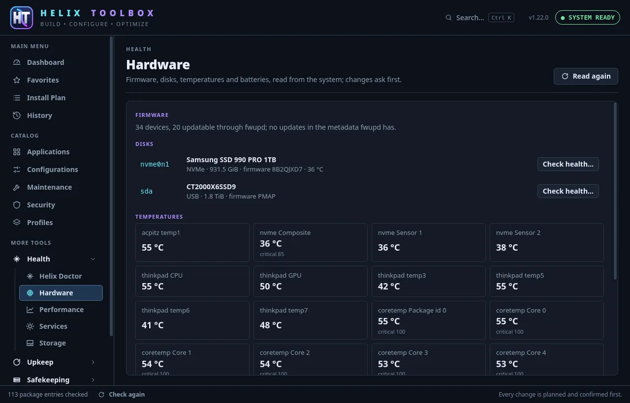This screenshot has width=630, height=403.
Task: Click the Maintenance wrench icon
Action: (x=17, y=187)
